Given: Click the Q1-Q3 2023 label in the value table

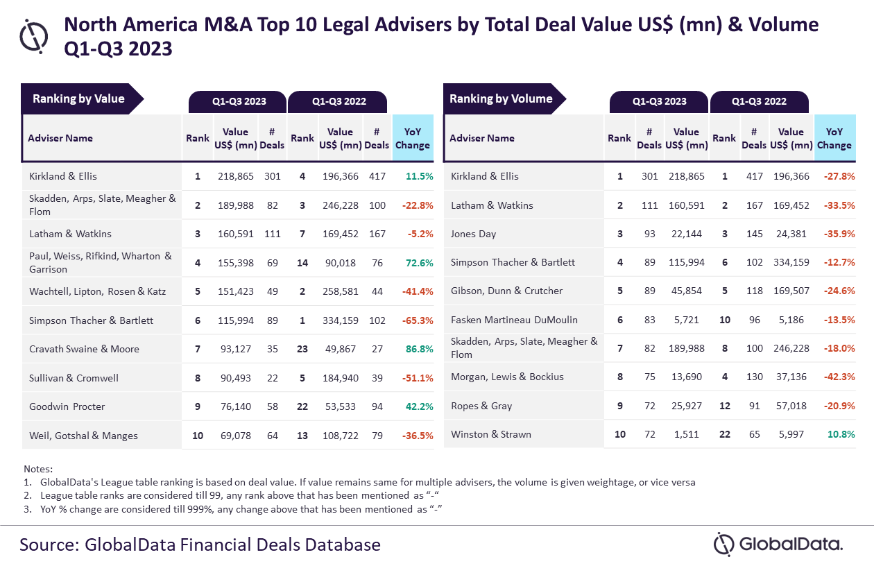Looking at the screenshot, I should pyautogui.click(x=239, y=101).
